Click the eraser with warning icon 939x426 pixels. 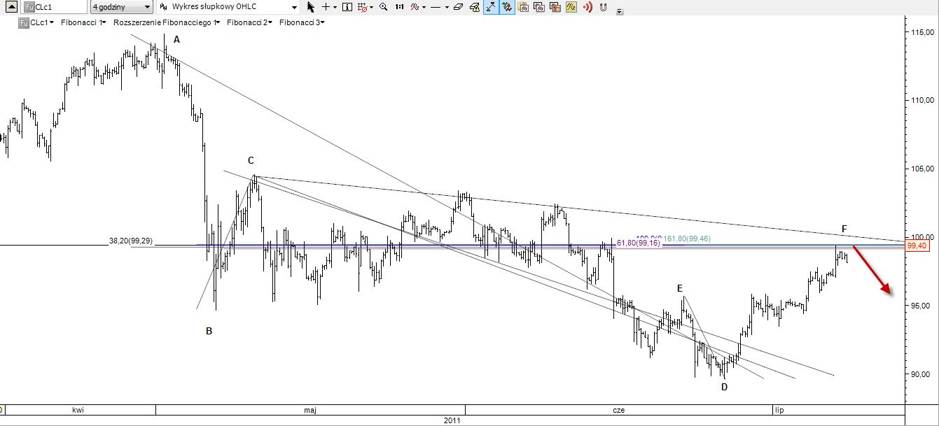[475, 7]
